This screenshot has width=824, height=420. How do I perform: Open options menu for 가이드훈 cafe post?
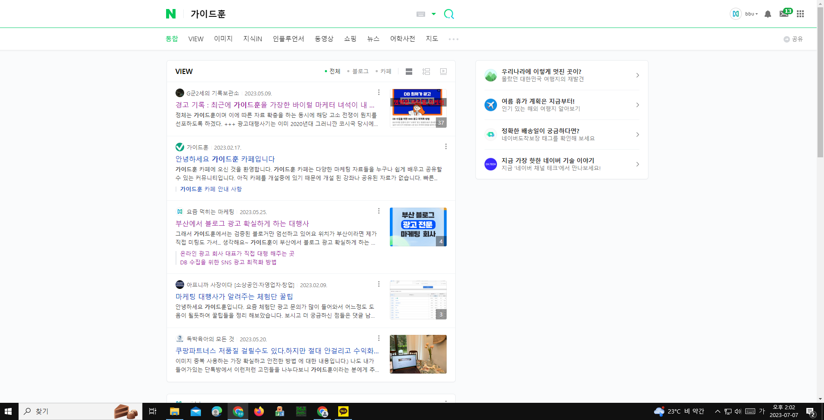pos(446,147)
